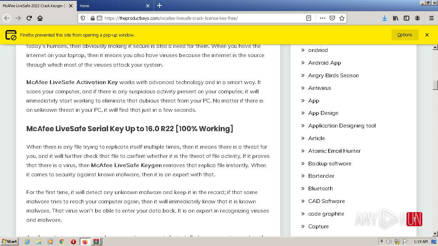Launch Internet Explorer from taskbar
The height and width of the screenshot is (246, 438).
[x=27, y=242]
